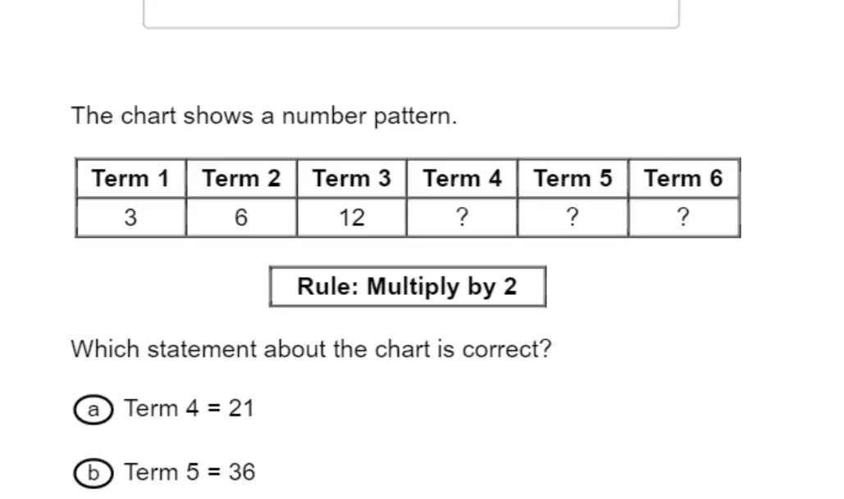Click the 'Term 3' header cell
The height and width of the screenshot is (499, 844).
click(x=352, y=179)
